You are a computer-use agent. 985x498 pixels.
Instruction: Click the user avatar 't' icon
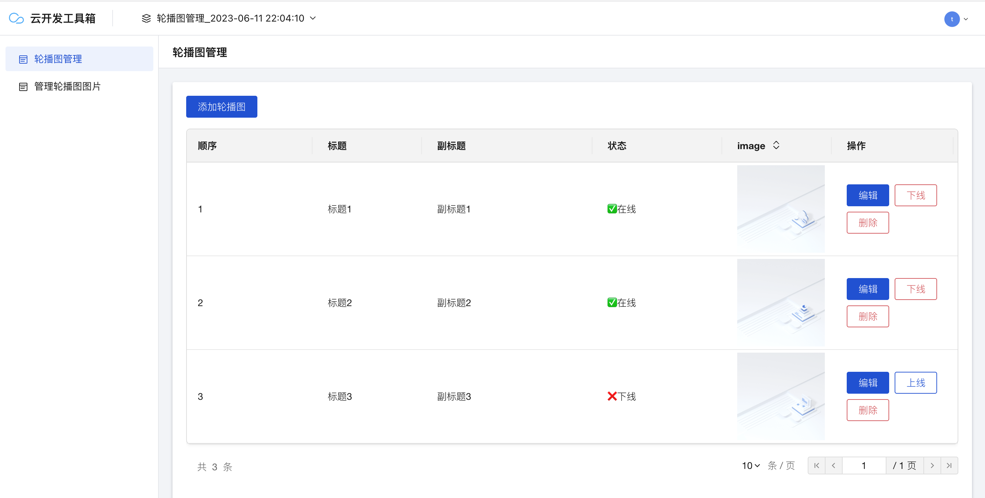951,19
